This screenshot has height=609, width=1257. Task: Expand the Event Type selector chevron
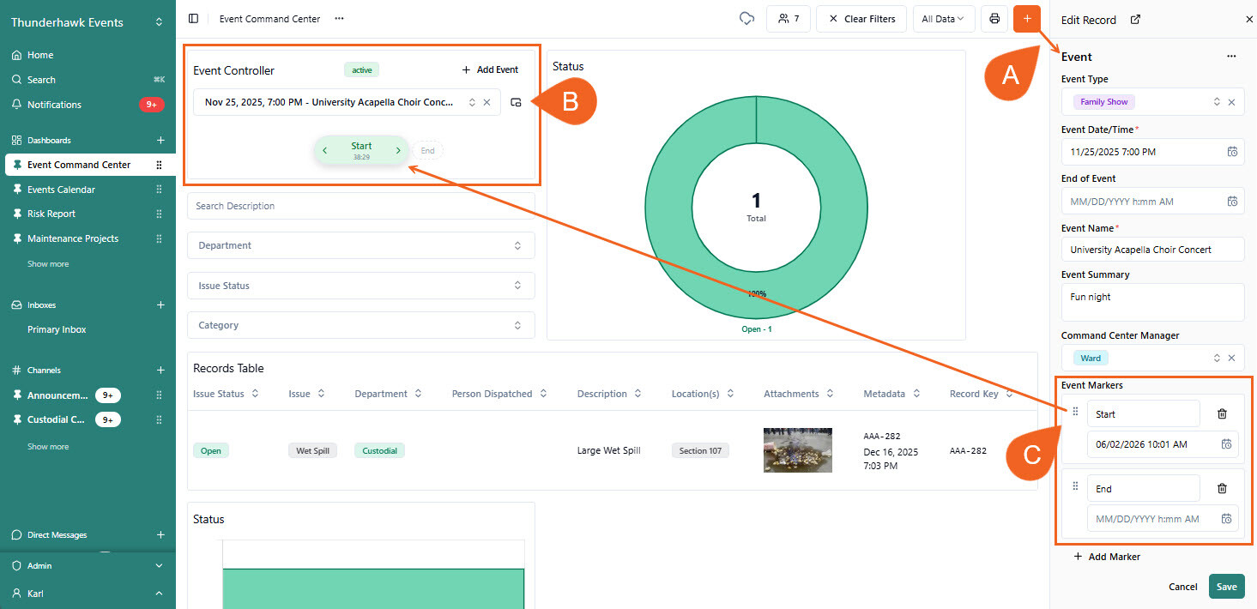[1216, 102]
